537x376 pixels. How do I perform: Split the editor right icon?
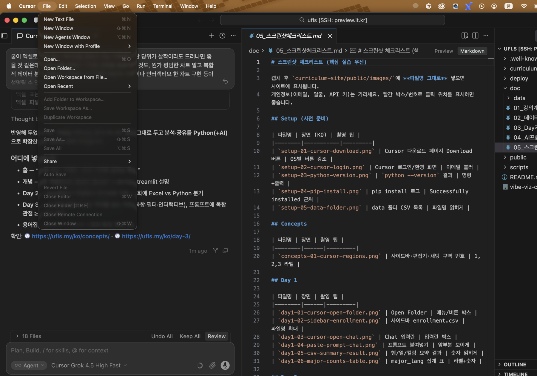[475, 36]
